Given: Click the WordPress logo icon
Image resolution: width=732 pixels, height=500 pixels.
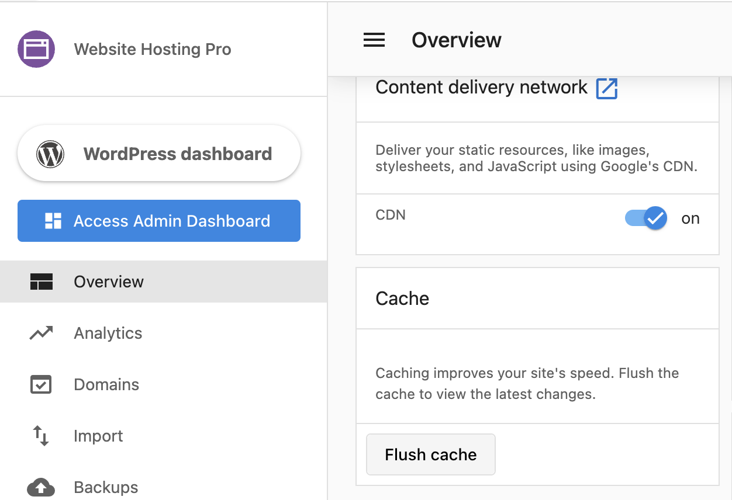Looking at the screenshot, I should pyautogui.click(x=50, y=154).
